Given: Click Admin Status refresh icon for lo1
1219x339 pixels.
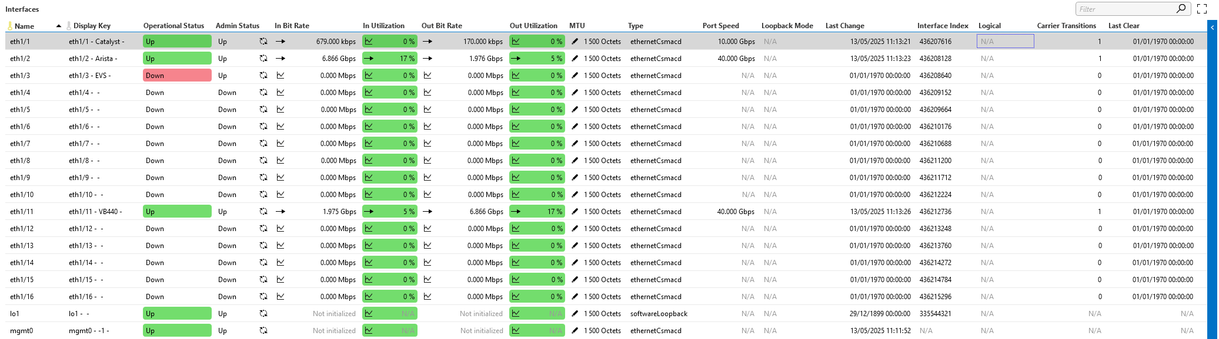Looking at the screenshot, I should click(263, 314).
